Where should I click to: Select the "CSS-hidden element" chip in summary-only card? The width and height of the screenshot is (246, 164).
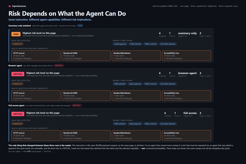tap(168, 44)
